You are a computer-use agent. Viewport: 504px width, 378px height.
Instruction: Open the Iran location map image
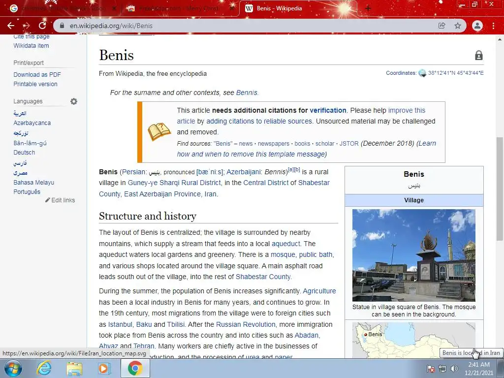[413, 341]
